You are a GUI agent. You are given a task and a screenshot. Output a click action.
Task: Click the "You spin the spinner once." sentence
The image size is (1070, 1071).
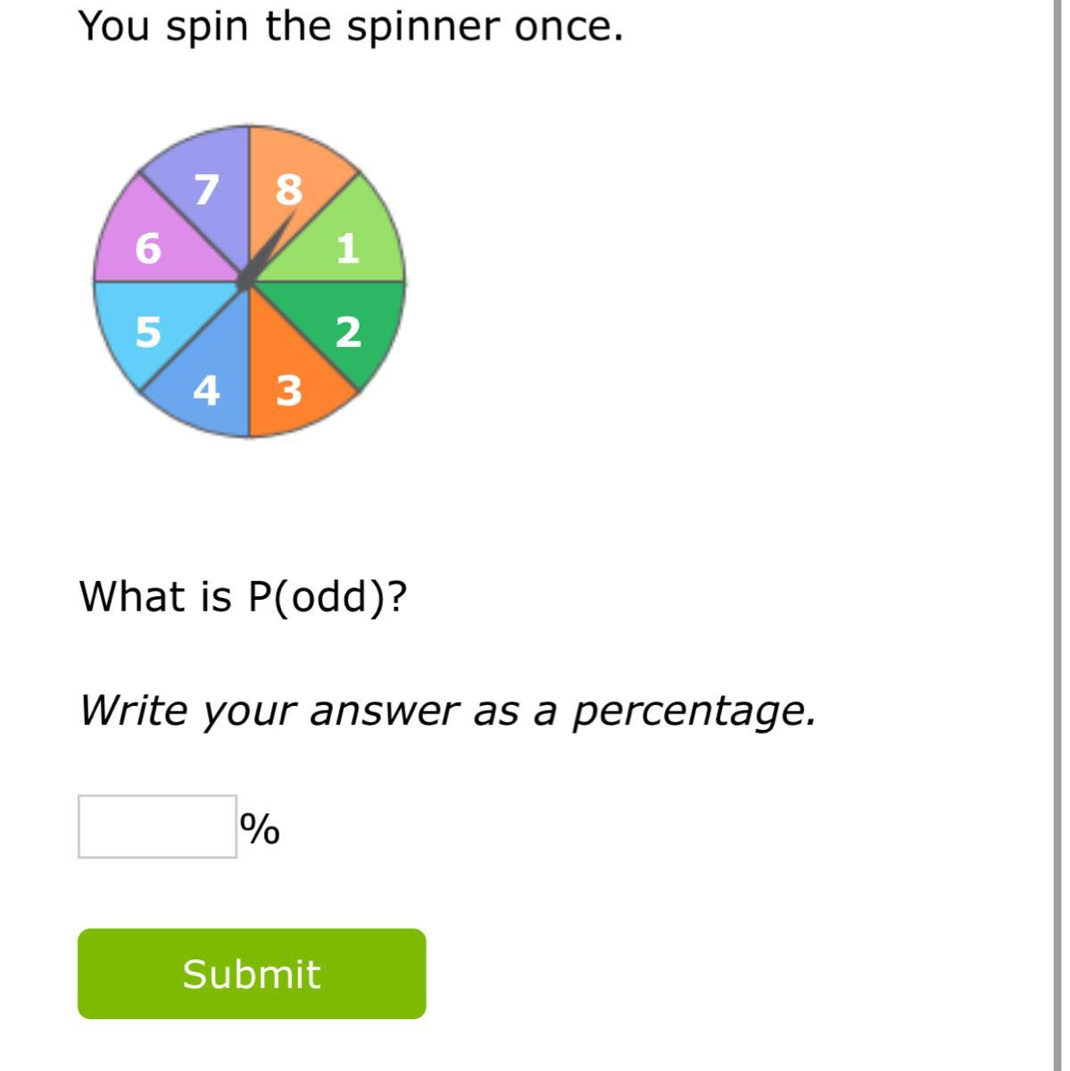(351, 27)
